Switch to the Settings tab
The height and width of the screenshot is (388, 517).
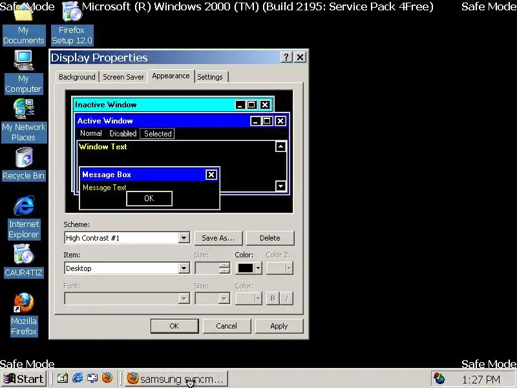pos(210,77)
